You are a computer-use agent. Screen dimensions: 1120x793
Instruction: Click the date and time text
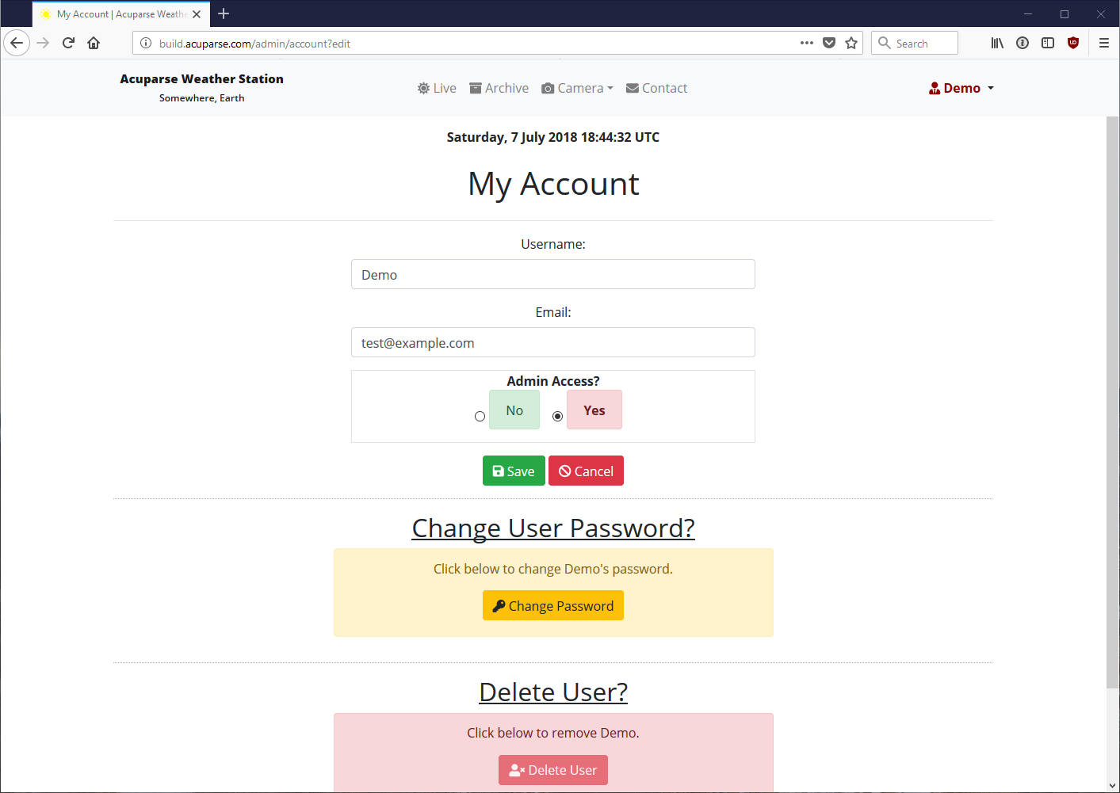click(x=553, y=137)
